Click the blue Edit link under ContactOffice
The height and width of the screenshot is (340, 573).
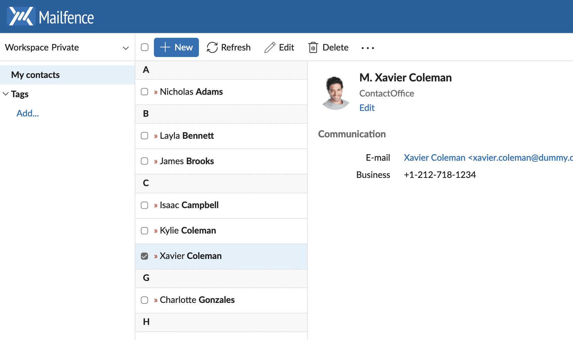(x=367, y=108)
